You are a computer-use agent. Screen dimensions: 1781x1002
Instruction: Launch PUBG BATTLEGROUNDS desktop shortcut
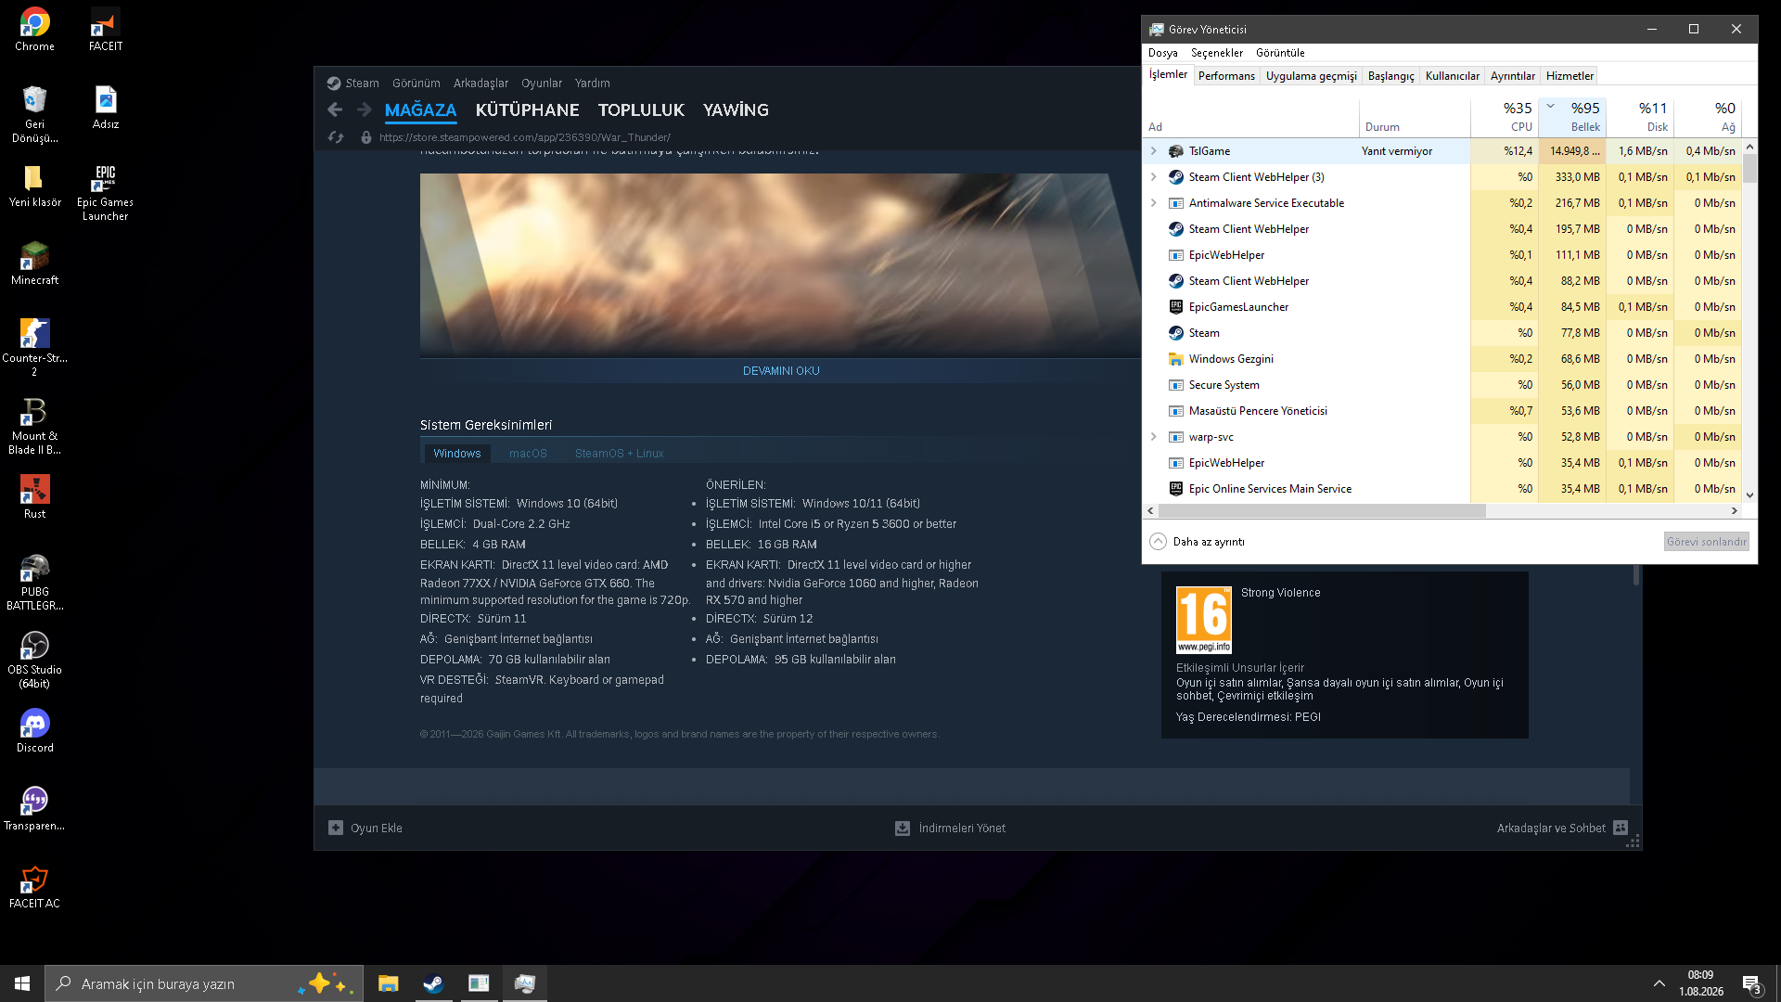34,582
